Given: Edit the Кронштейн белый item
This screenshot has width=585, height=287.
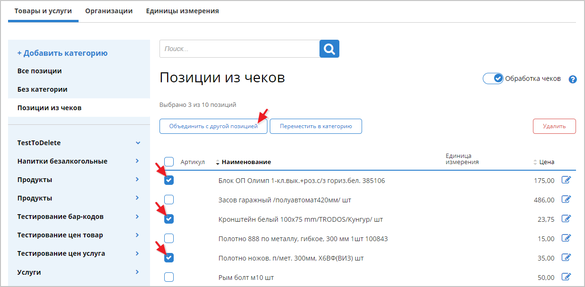Looking at the screenshot, I should pos(566,219).
